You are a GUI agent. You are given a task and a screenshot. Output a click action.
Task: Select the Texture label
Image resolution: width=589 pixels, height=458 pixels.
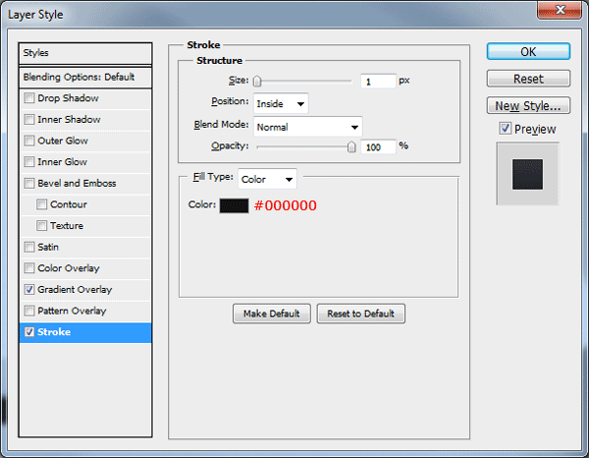coord(67,226)
